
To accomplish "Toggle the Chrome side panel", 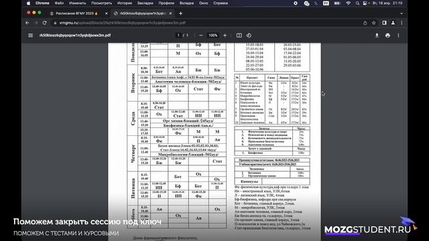I will [x=384, y=23].
